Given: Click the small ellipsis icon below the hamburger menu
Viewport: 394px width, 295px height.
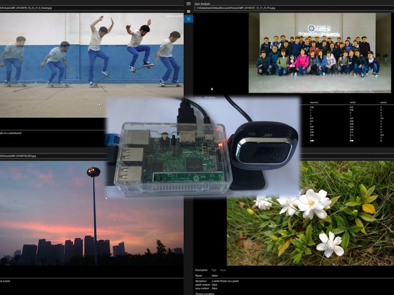Looking at the screenshot, I should (189, 11).
